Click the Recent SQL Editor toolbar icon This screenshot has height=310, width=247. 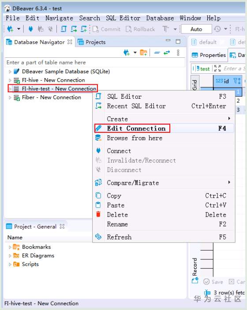point(74,29)
